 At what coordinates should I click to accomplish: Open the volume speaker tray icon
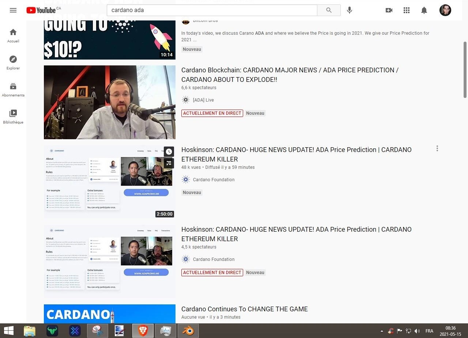417,331
